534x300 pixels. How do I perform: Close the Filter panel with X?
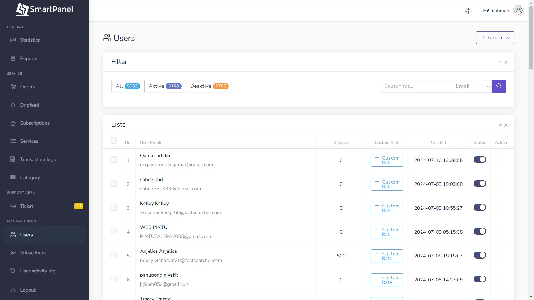(x=506, y=62)
